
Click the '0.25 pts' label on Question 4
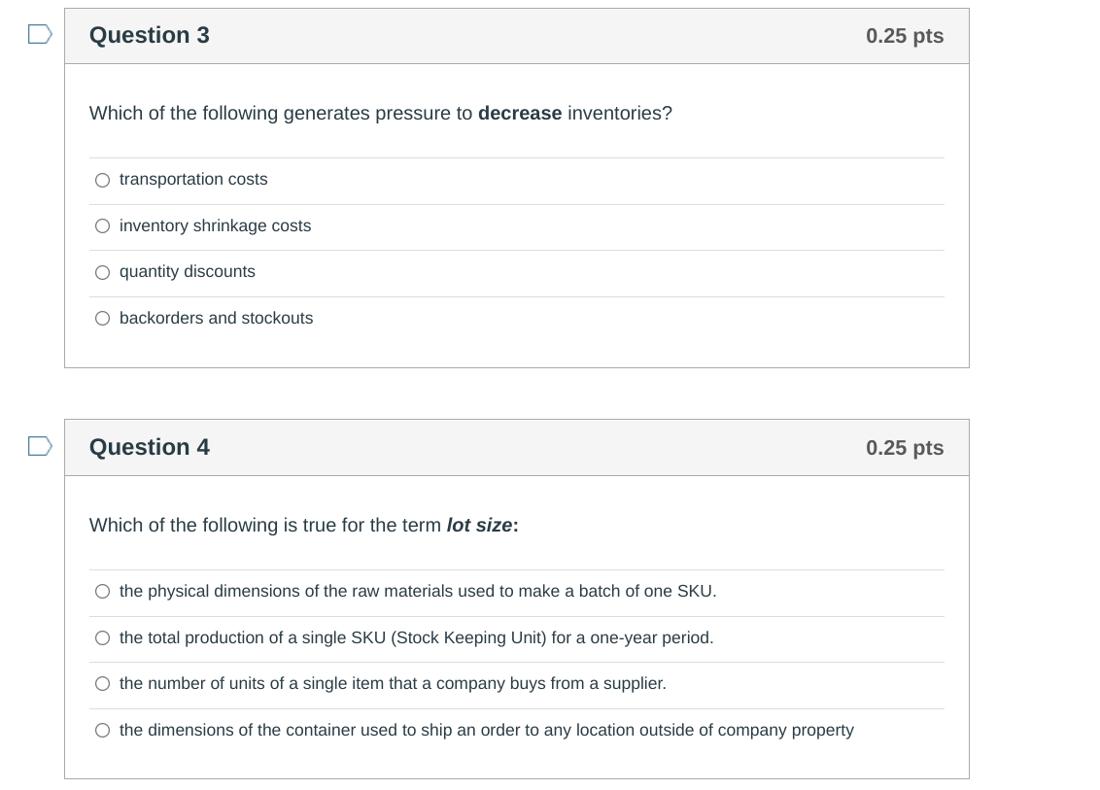[x=904, y=447]
